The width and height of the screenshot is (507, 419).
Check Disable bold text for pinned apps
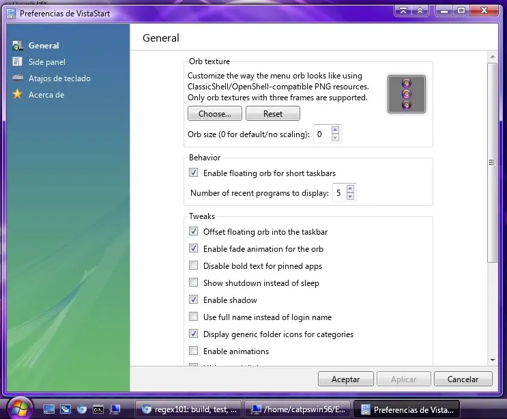193,265
